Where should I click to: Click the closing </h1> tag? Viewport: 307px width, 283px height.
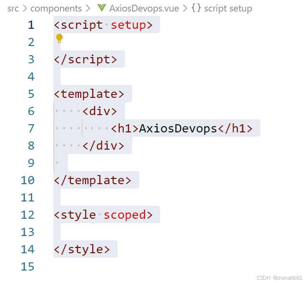(x=235, y=129)
